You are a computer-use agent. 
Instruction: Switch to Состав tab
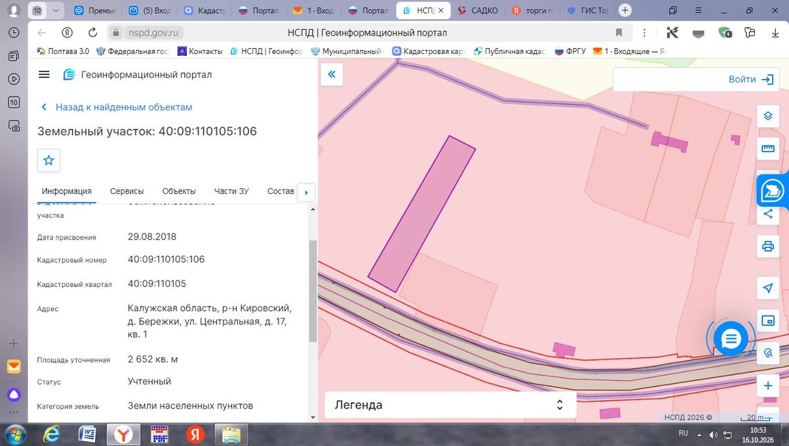coord(281,191)
